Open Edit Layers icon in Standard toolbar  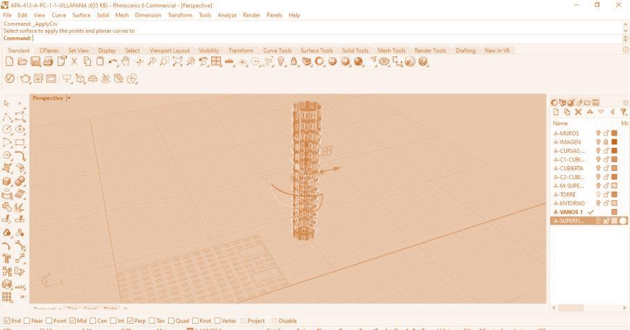coord(306,62)
